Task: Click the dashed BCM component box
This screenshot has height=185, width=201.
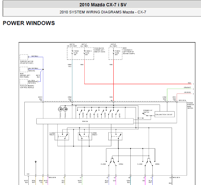Action: [x=24, y=69]
